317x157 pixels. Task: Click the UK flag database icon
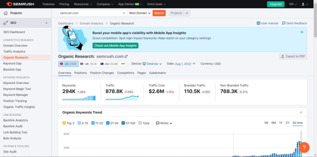point(81,64)
